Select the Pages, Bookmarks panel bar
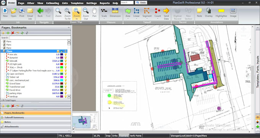260x138 pixels. coord(36,113)
